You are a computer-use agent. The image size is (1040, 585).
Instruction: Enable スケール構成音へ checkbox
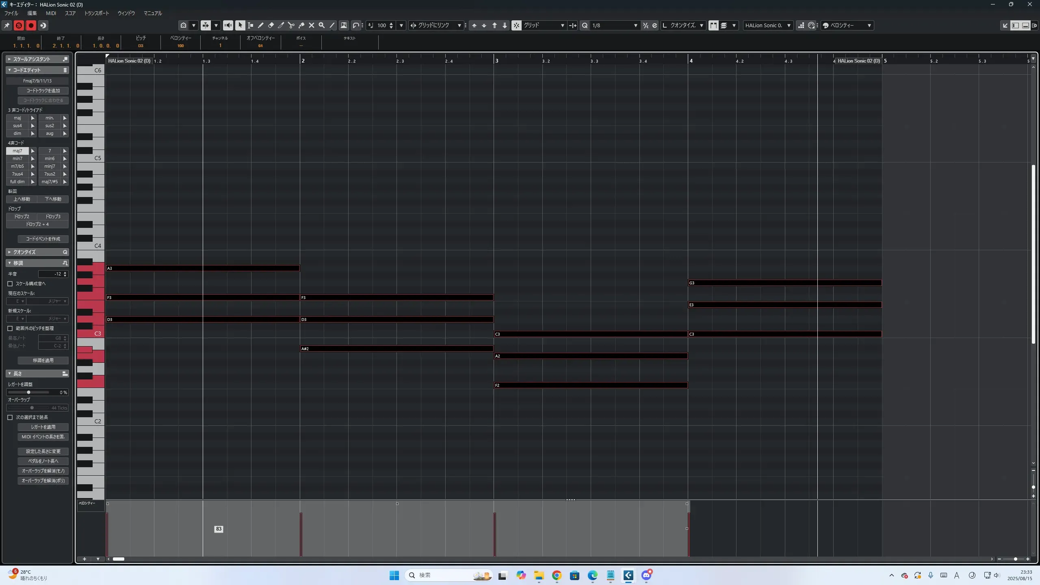tap(10, 284)
